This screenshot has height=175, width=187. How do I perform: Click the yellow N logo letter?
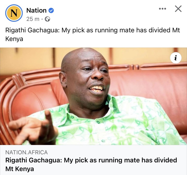(14, 13)
